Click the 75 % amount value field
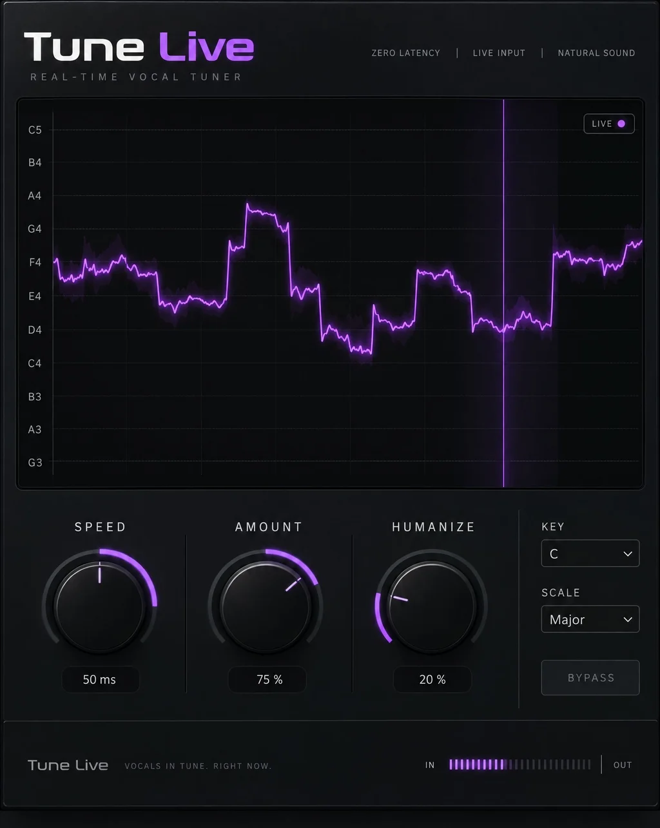Screen dimensions: 660x828 click(x=267, y=679)
